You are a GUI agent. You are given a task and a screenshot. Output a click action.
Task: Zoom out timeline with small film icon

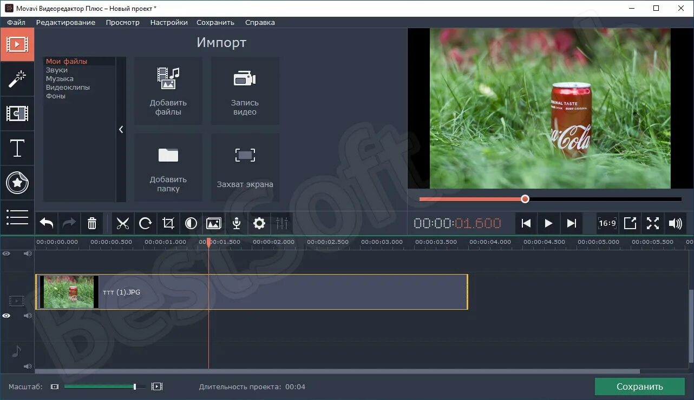pyautogui.click(x=55, y=386)
